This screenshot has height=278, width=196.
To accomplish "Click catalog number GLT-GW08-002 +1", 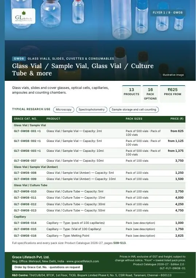I will point(27,141).
